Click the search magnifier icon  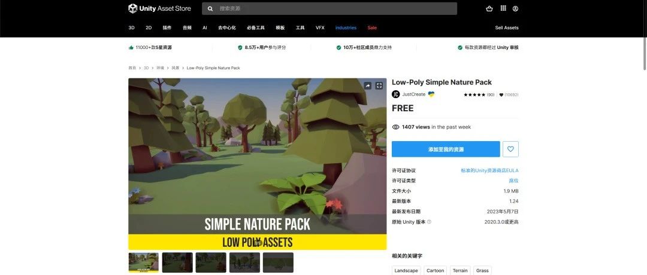click(210, 8)
